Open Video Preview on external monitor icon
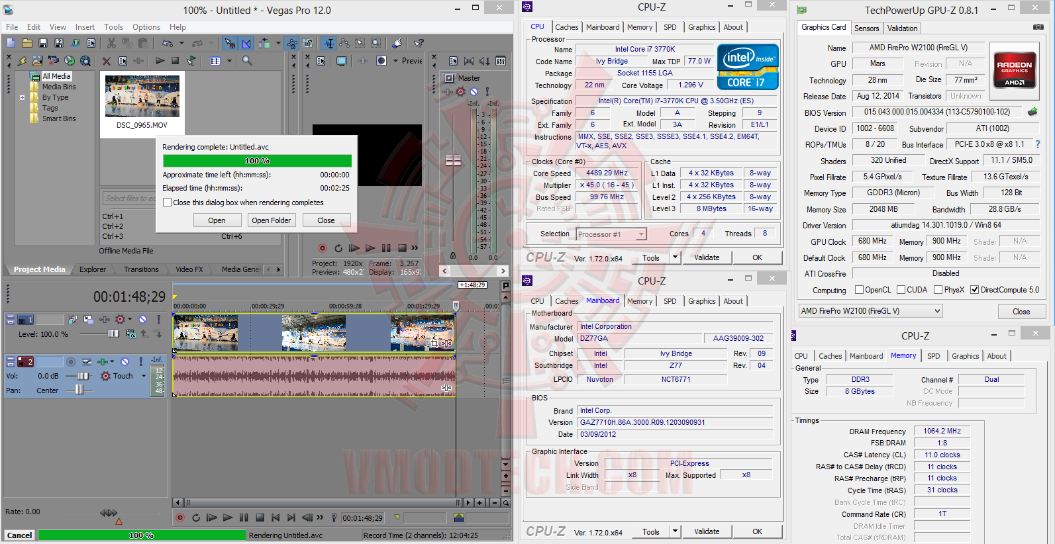 pyautogui.click(x=342, y=61)
